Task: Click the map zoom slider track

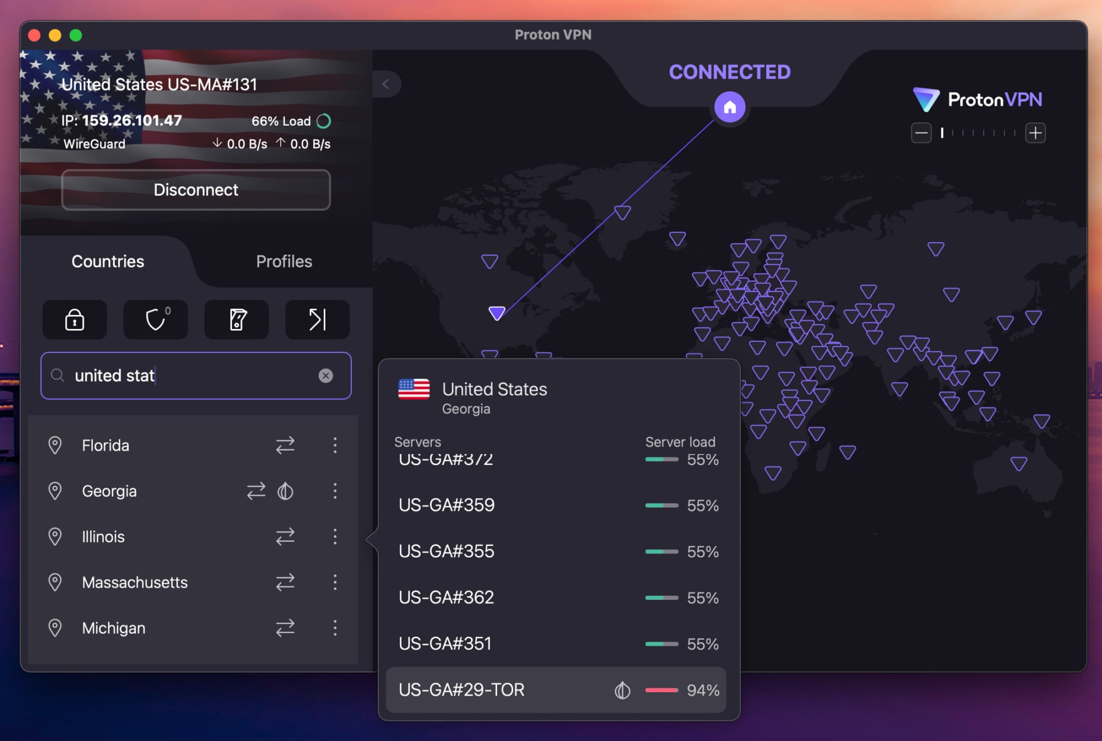Action: (978, 133)
